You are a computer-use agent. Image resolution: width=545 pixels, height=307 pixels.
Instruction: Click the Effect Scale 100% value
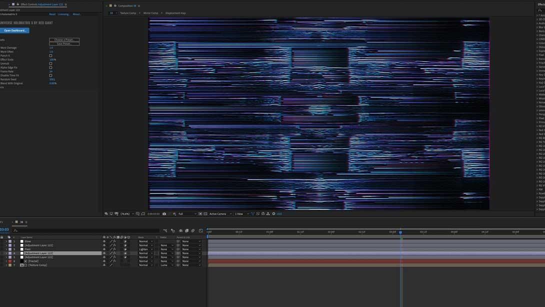52,60
